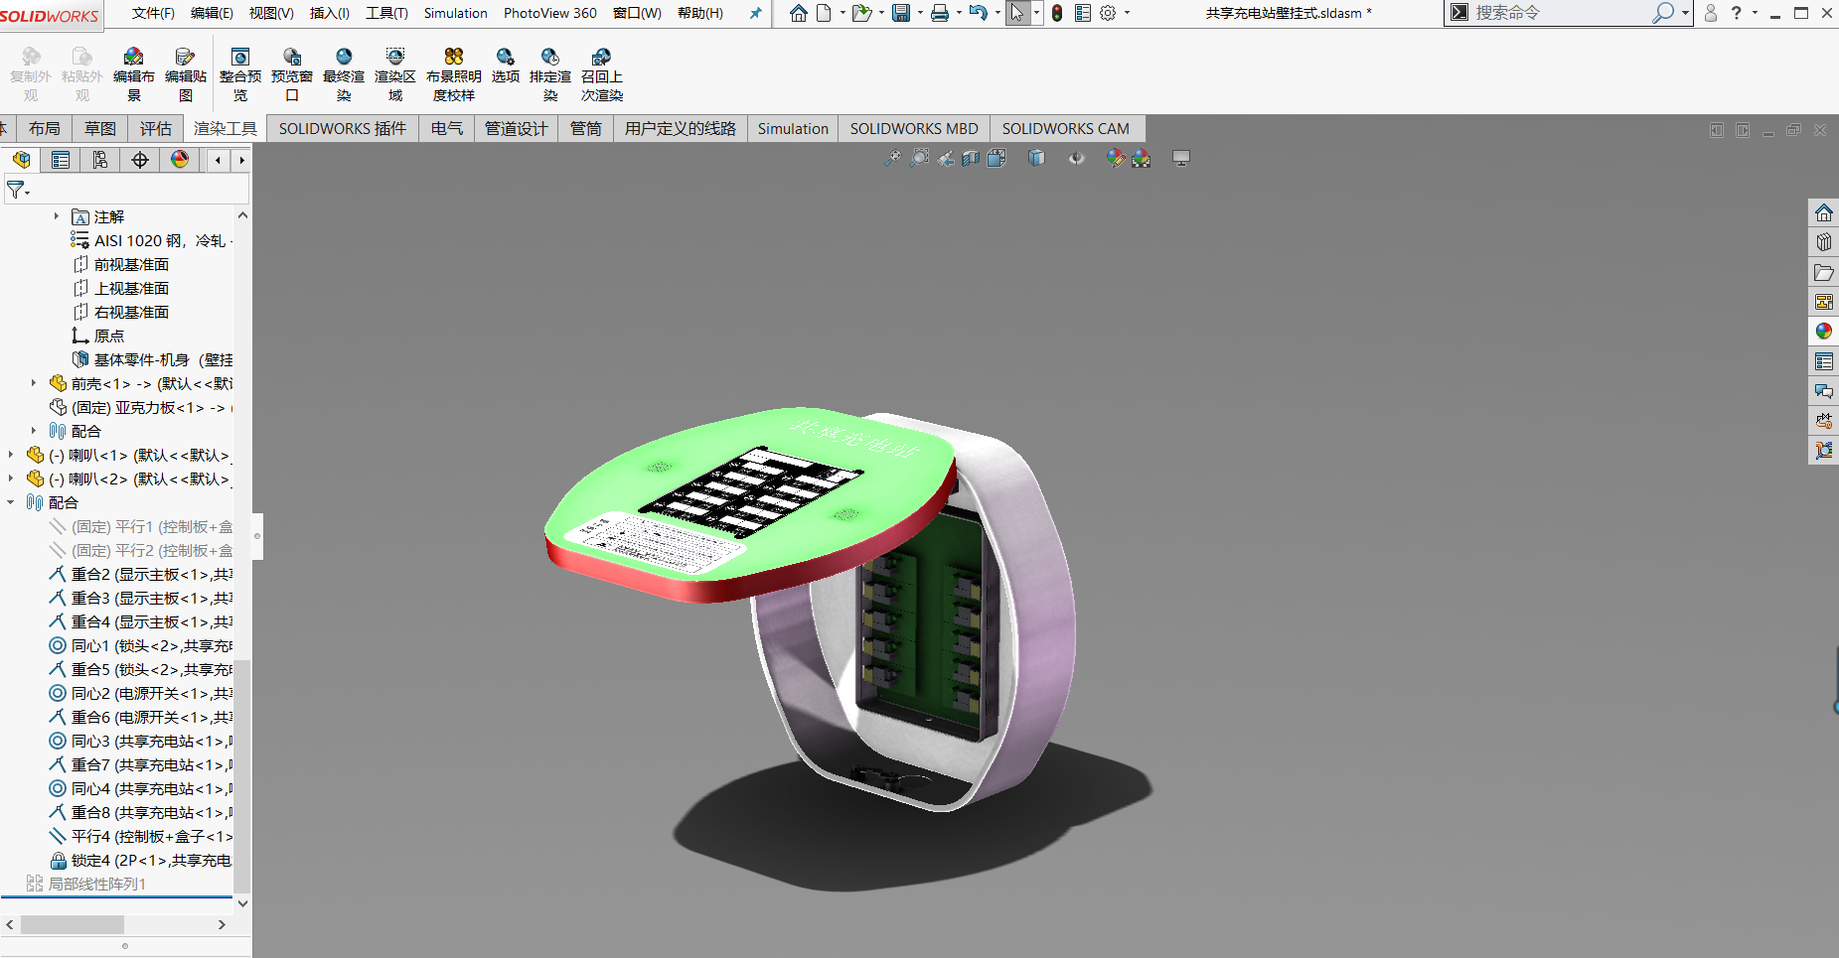The width and height of the screenshot is (1839, 958).
Task: Toggle the Appearances task pane tab
Action: click(x=1824, y=332)
